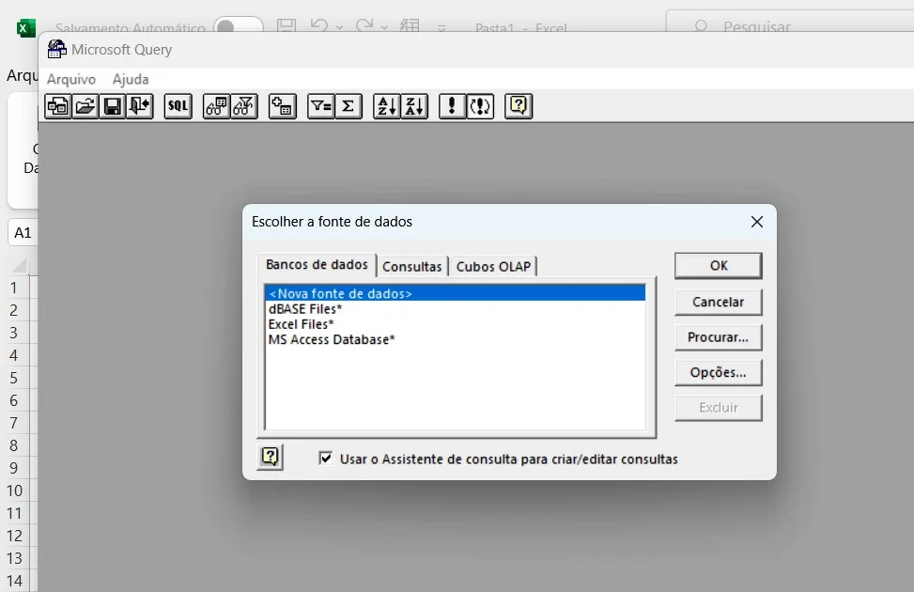Open the Ajuda menu in Microsoft Query
This screenshot has width=914, height=592.
pyautogui.click(x=131, y=79)
